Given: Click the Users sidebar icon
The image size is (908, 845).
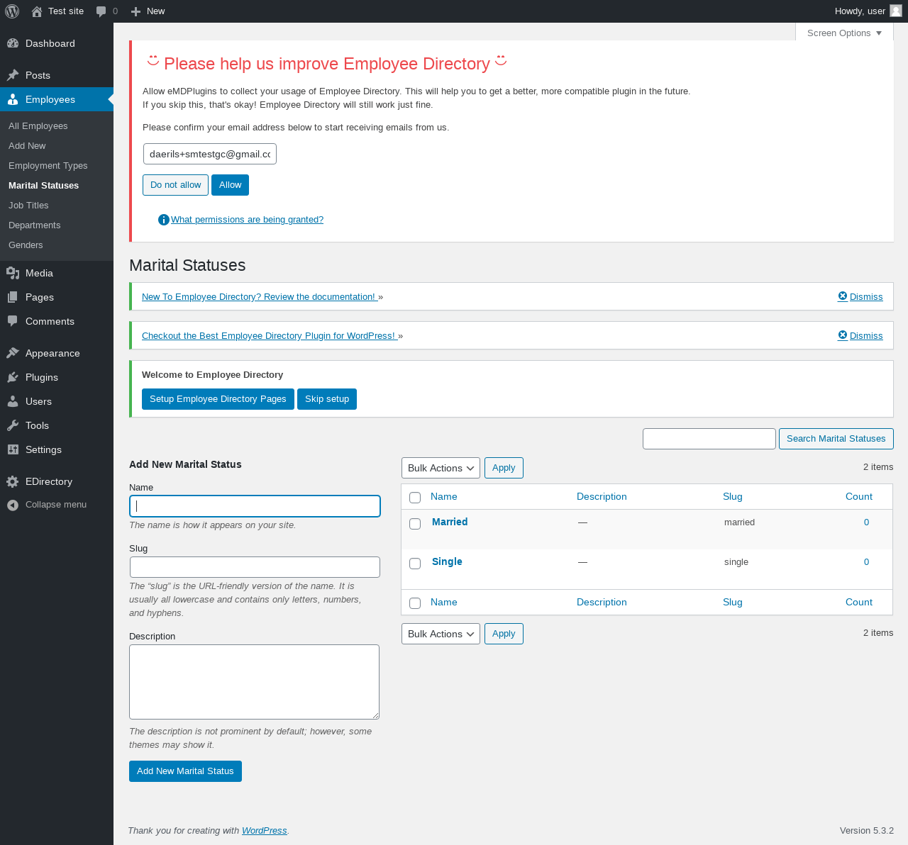Looking at the screenshot, I should [13, 401].
